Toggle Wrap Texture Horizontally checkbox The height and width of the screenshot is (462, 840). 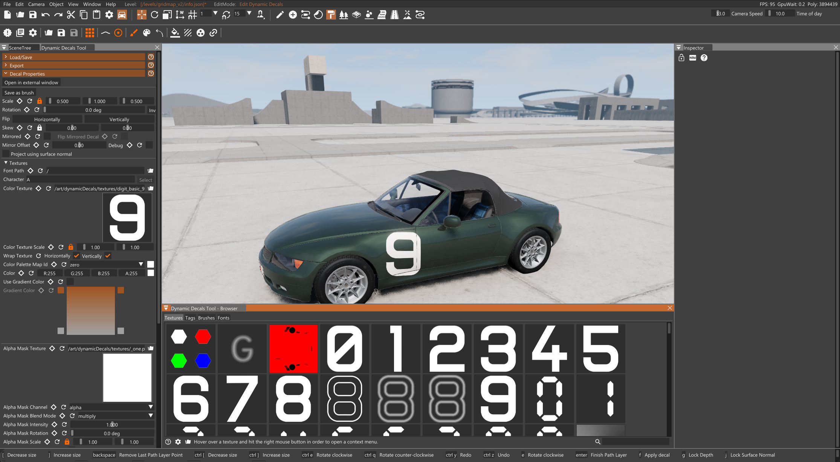[76, 256]
